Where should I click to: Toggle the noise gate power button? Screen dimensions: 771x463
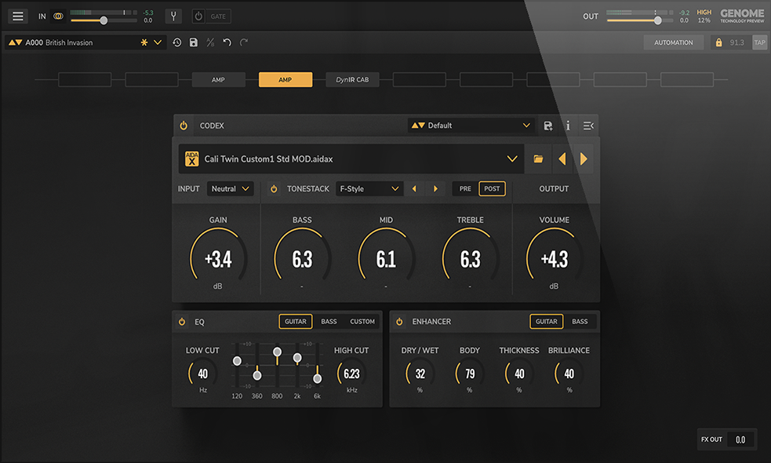pos(198,16)
